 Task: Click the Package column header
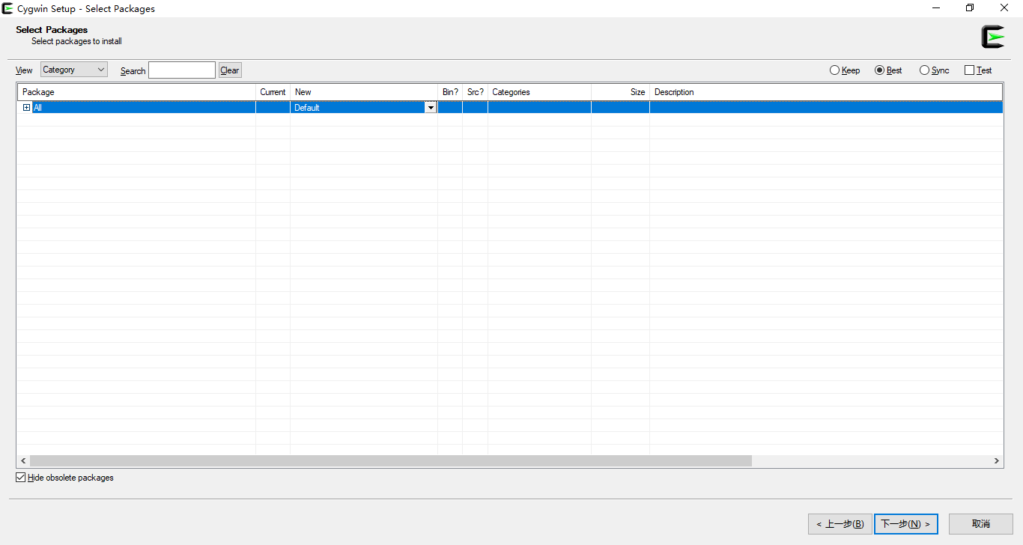pyautogui.click(x=136, y=92)
